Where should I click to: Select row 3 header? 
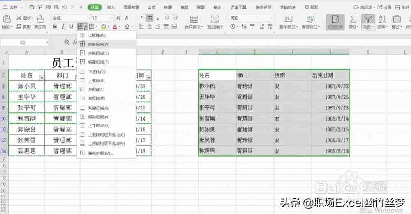(x=4, y=86)
